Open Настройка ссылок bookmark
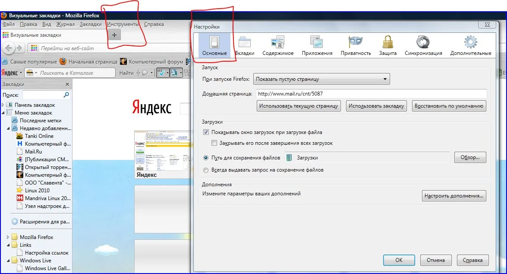The image size is (507, 274). coord(42,253)
